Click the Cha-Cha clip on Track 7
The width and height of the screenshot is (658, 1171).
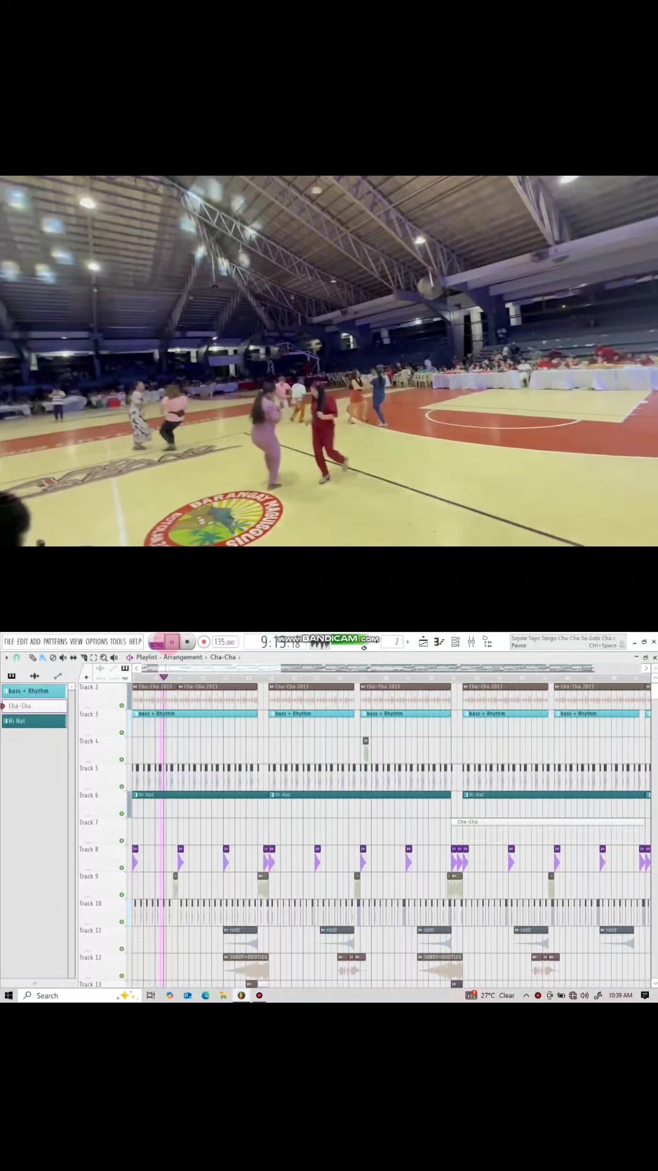pyautogui.click(x=548, y=822)
